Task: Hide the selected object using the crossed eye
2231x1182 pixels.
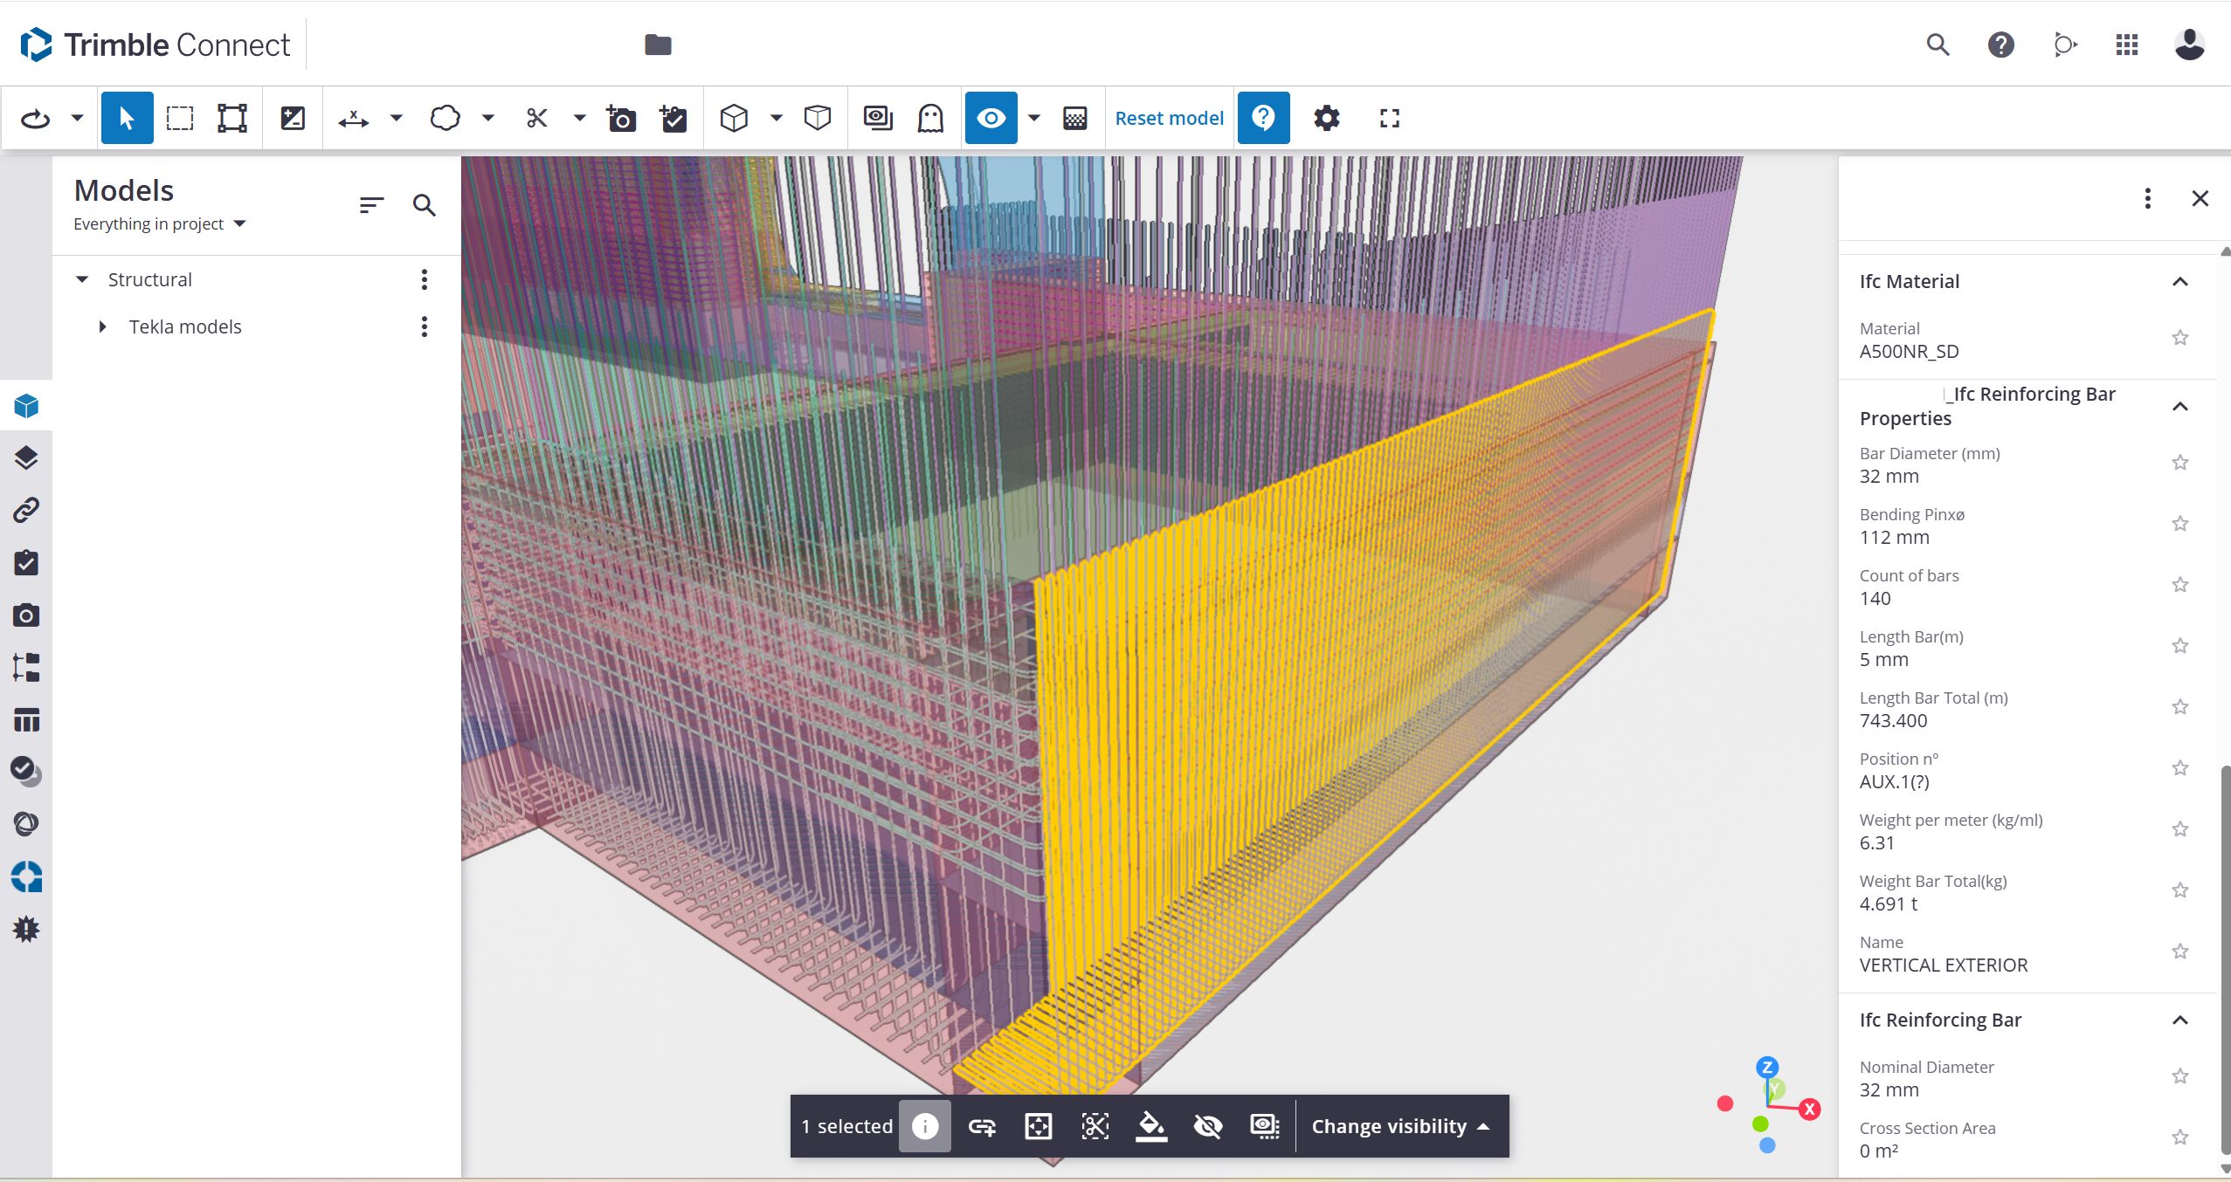Action: tap(1207, 1126)
